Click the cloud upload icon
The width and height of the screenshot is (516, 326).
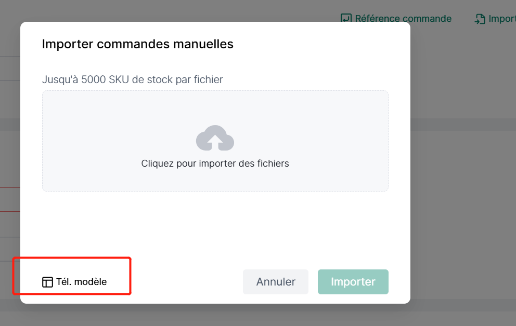(x=215, y=138)
